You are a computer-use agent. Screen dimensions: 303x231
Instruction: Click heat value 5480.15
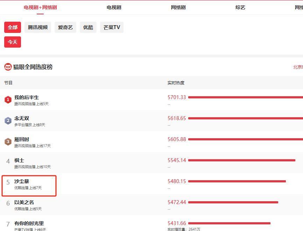[177, 181]
